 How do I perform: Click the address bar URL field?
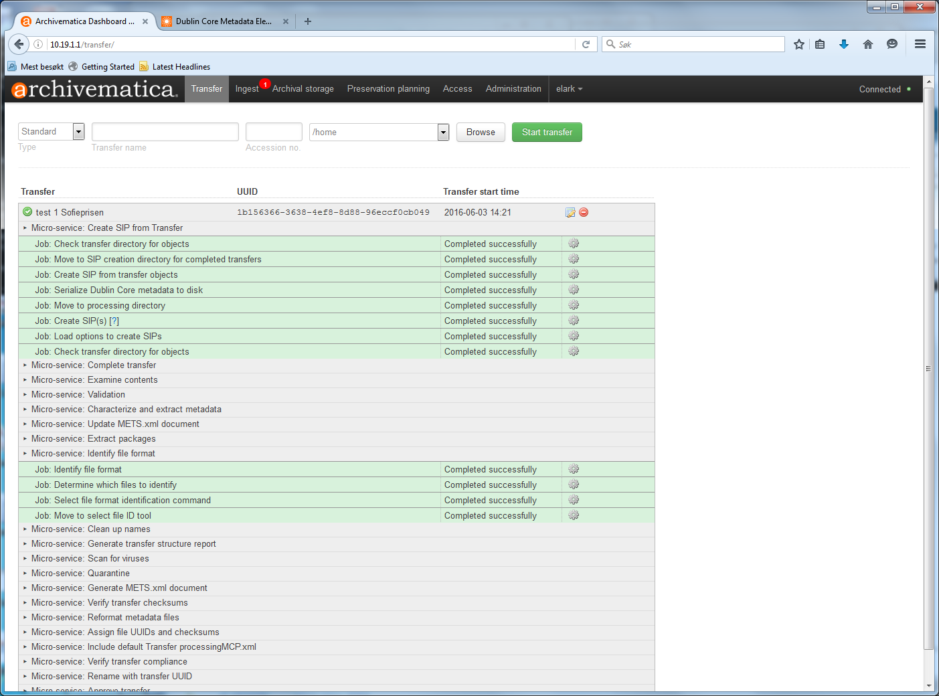[308, 44]
